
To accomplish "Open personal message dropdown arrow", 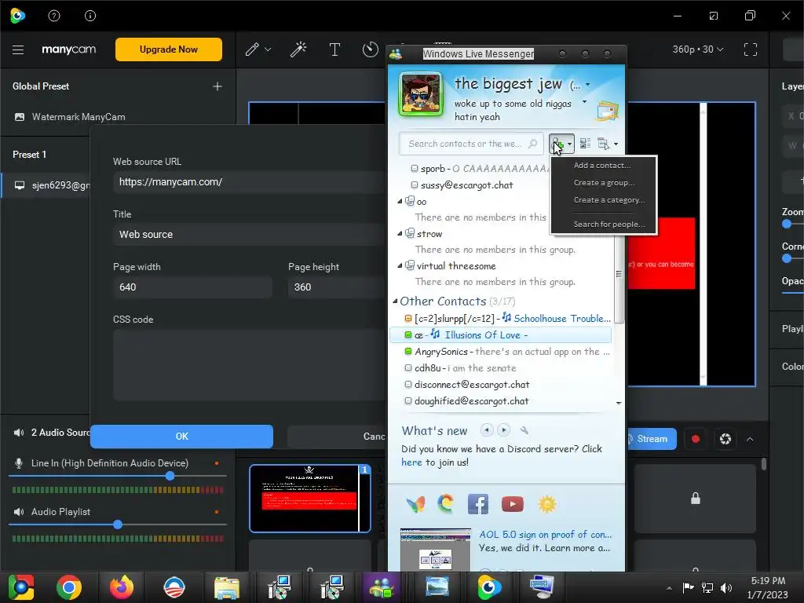I will point(584,102).
